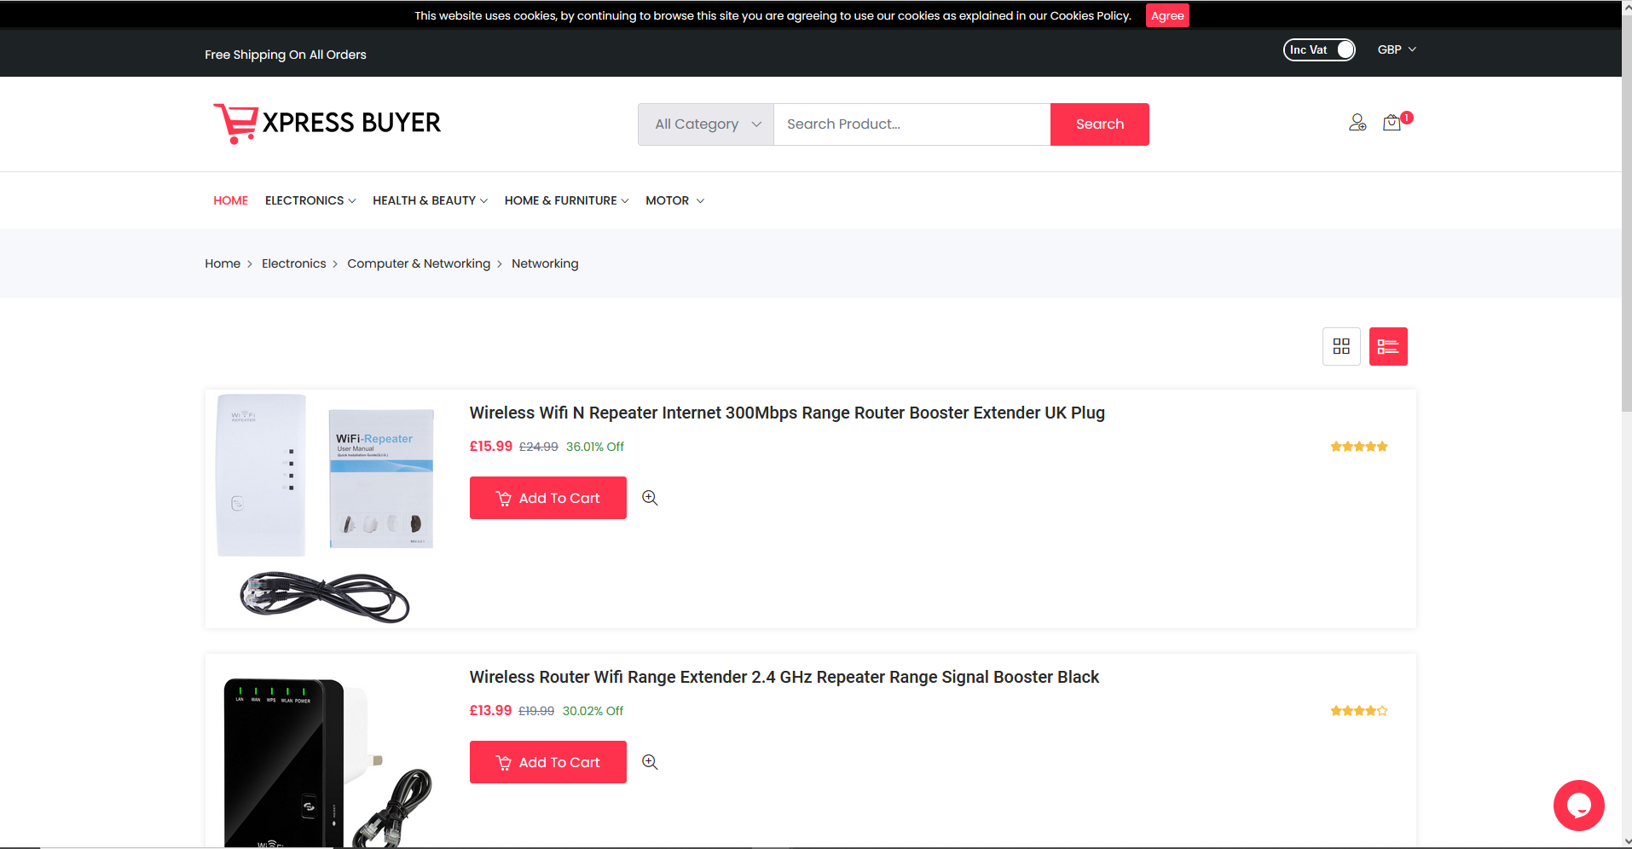The width and height of the screenshot is (1632, 849).
Task: Expand the Electronics menu
Action: tap(310, 200)
